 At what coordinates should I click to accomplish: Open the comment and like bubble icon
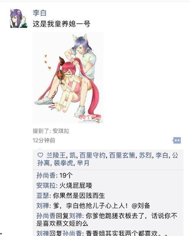[x=177, y=140]
